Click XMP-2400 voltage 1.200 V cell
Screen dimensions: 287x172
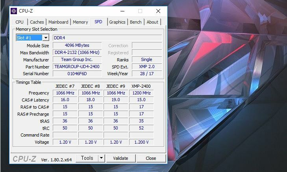pos(141,142)
